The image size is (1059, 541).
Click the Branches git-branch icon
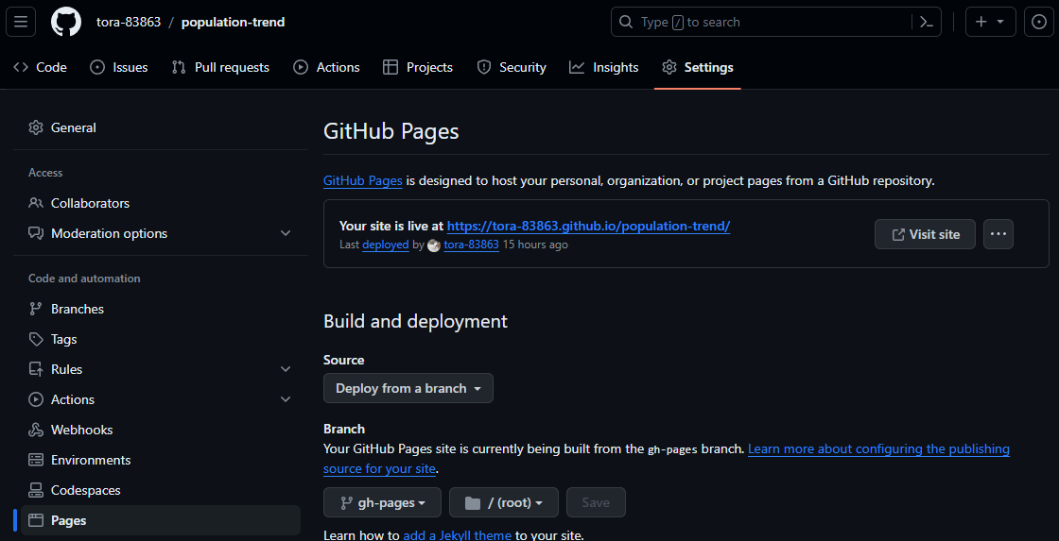tap(36, 309)
